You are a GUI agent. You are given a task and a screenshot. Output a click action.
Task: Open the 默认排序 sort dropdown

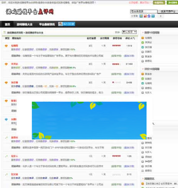pyautogui.click(x=129, y=32)
